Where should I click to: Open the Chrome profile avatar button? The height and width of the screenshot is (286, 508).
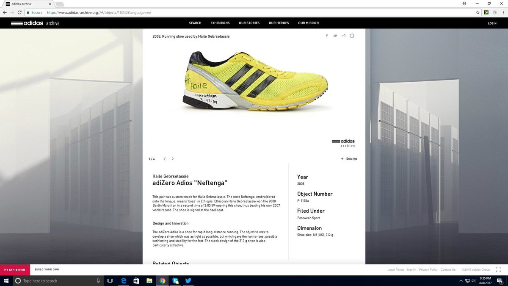tap(464, 3)
